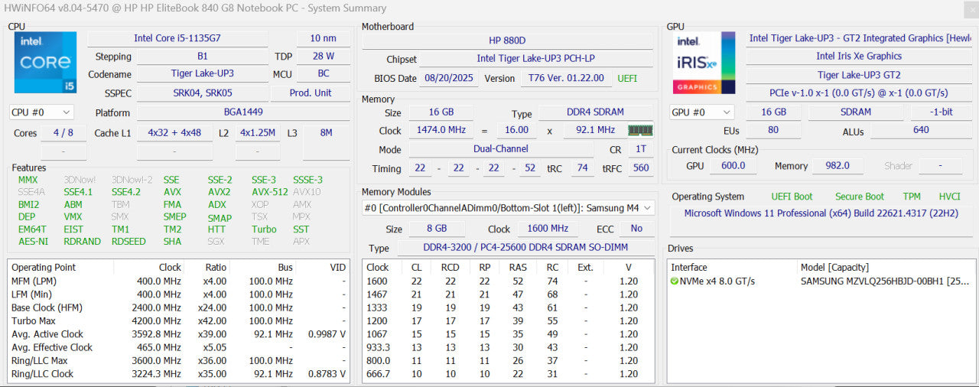Select the Avg. Active Clock row
The width and height of the screenshot is (979, 387).
click(x=179, y=334)
